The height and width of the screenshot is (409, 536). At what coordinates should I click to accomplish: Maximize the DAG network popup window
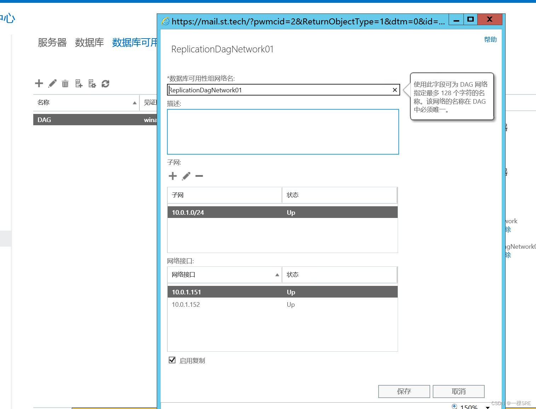[x=471, y=19]
